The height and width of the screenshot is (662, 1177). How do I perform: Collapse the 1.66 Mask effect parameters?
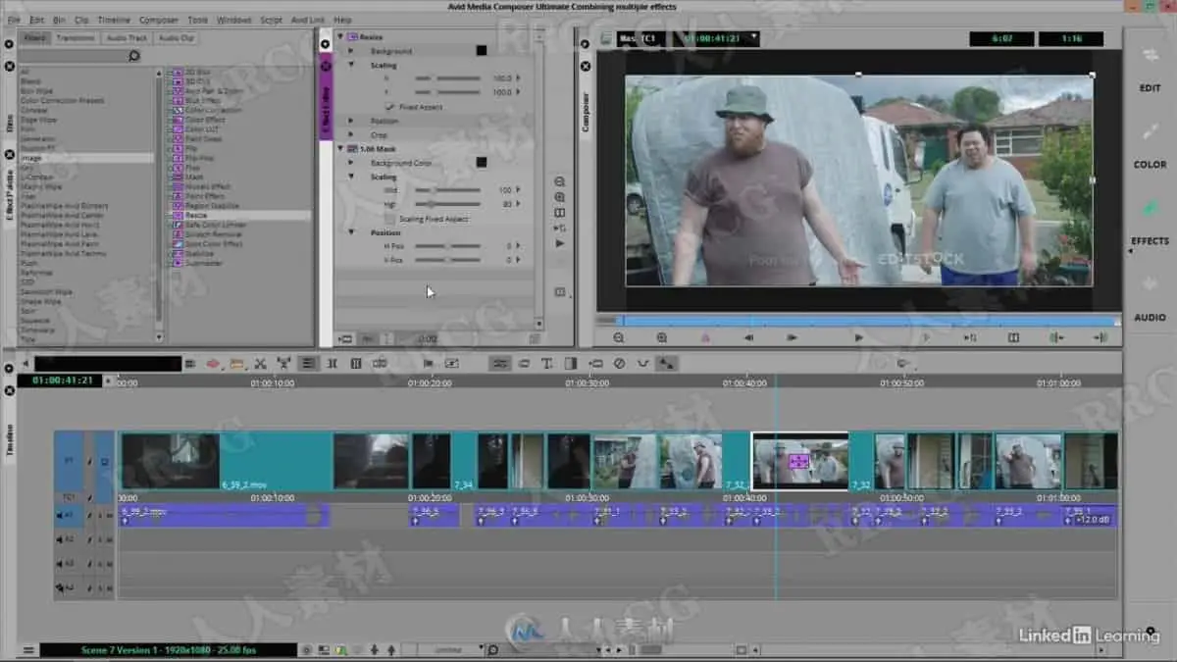340,148
